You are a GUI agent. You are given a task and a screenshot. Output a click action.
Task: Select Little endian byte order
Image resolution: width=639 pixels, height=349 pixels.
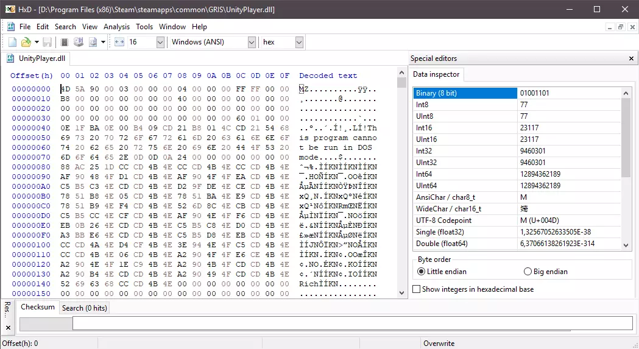(x=421, y=272)
